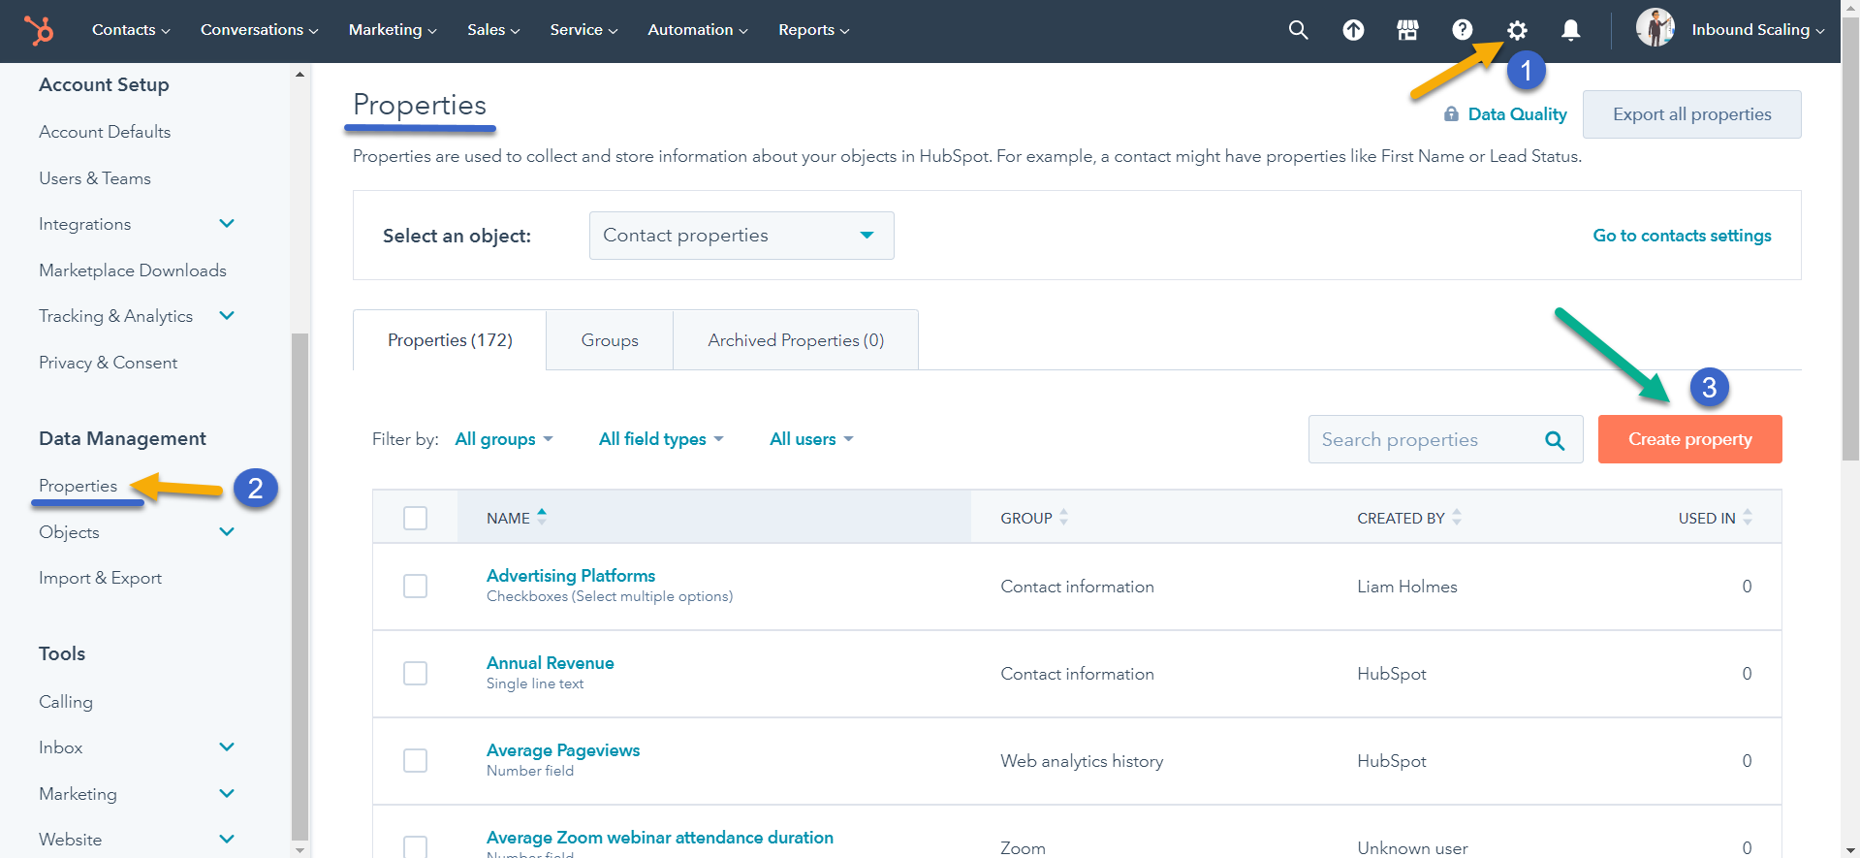This screenshot has width=1860, height=858.
Task: Tick the select-all checkbox in table header
Action: 415,518
